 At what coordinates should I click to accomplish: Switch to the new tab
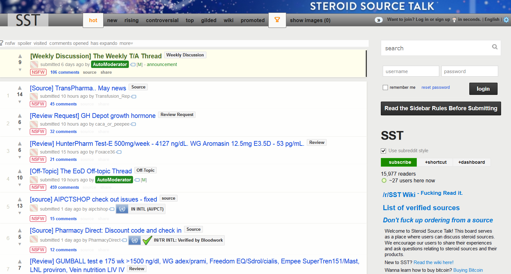click(112, 20)
